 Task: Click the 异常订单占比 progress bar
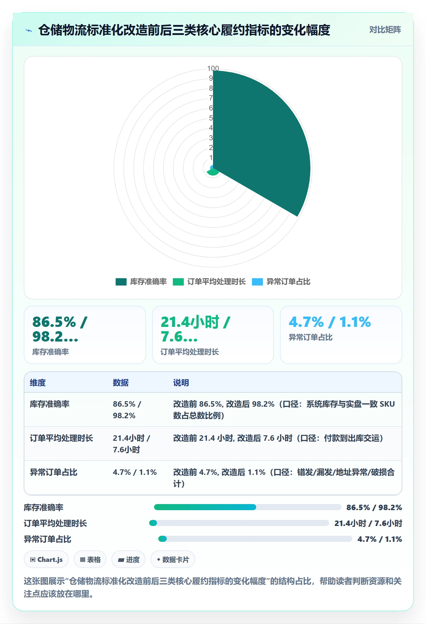pyautogui.click(x=255, y=539)
